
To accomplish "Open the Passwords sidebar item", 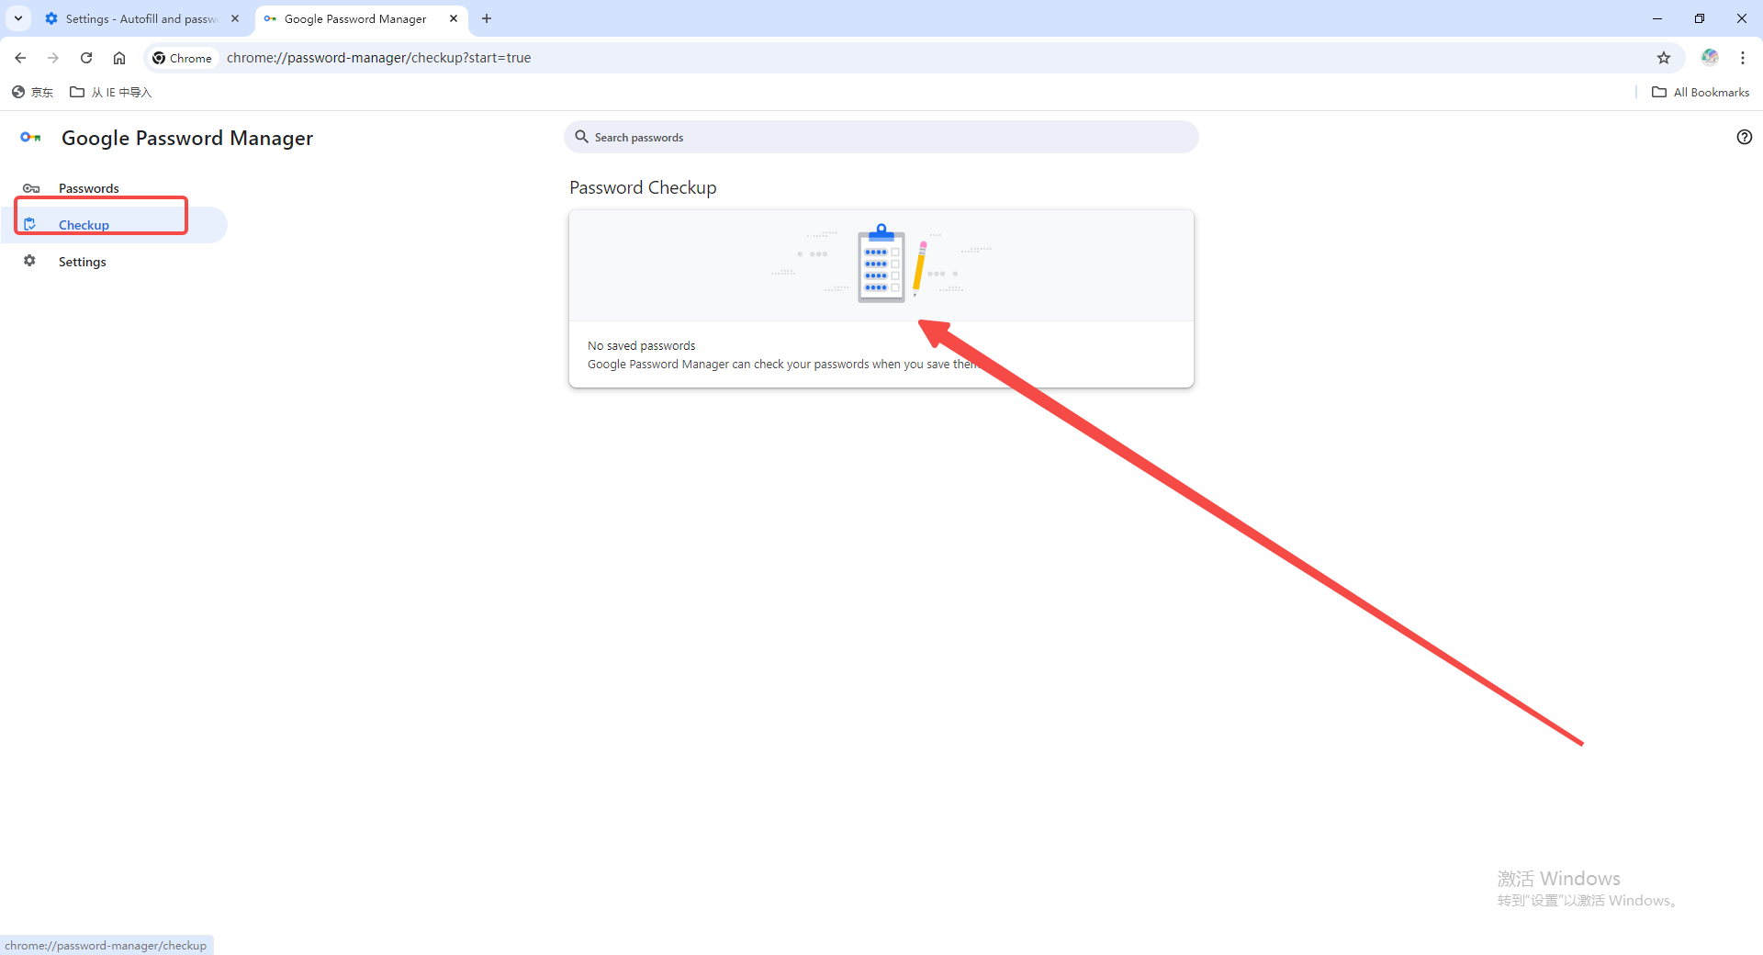I will tap(115, 188).
